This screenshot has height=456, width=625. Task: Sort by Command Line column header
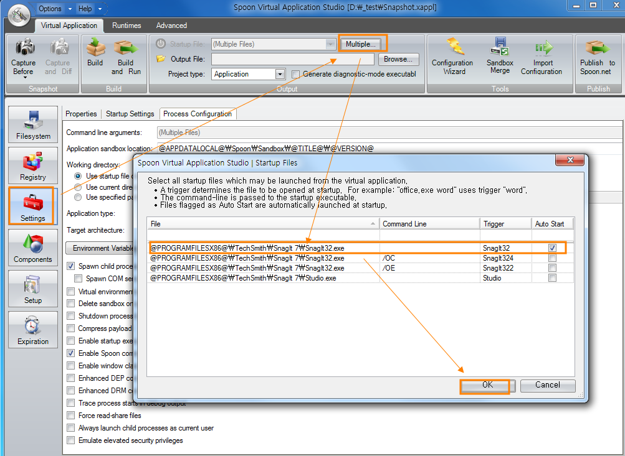click(430, 223)
